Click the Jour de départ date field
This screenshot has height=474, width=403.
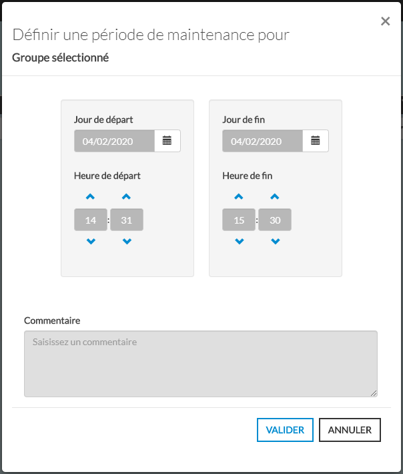(115, 141)
